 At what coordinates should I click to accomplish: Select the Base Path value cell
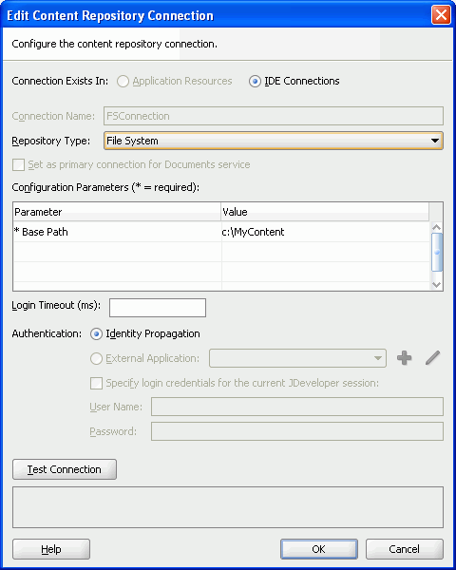(326, 232)
